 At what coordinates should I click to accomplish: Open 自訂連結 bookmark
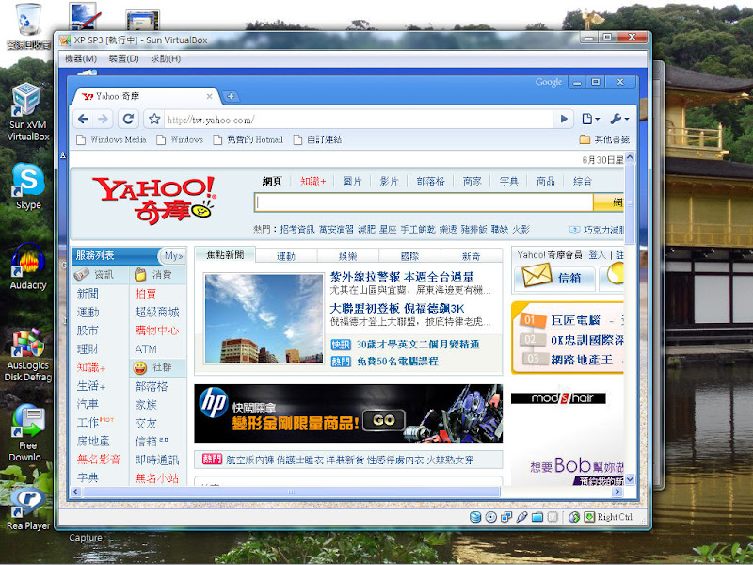[x=318, y=139]
